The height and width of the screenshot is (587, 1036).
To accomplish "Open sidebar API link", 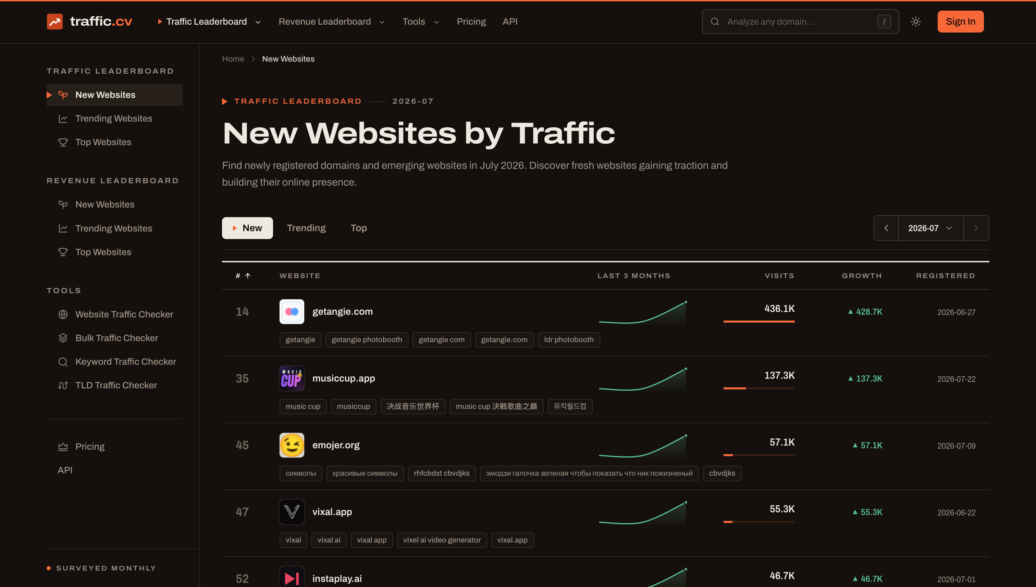I will [x=65, y=471].
